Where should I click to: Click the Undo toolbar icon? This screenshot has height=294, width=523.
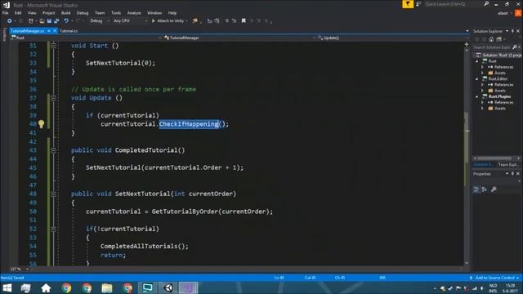click(x=66, y=21)
